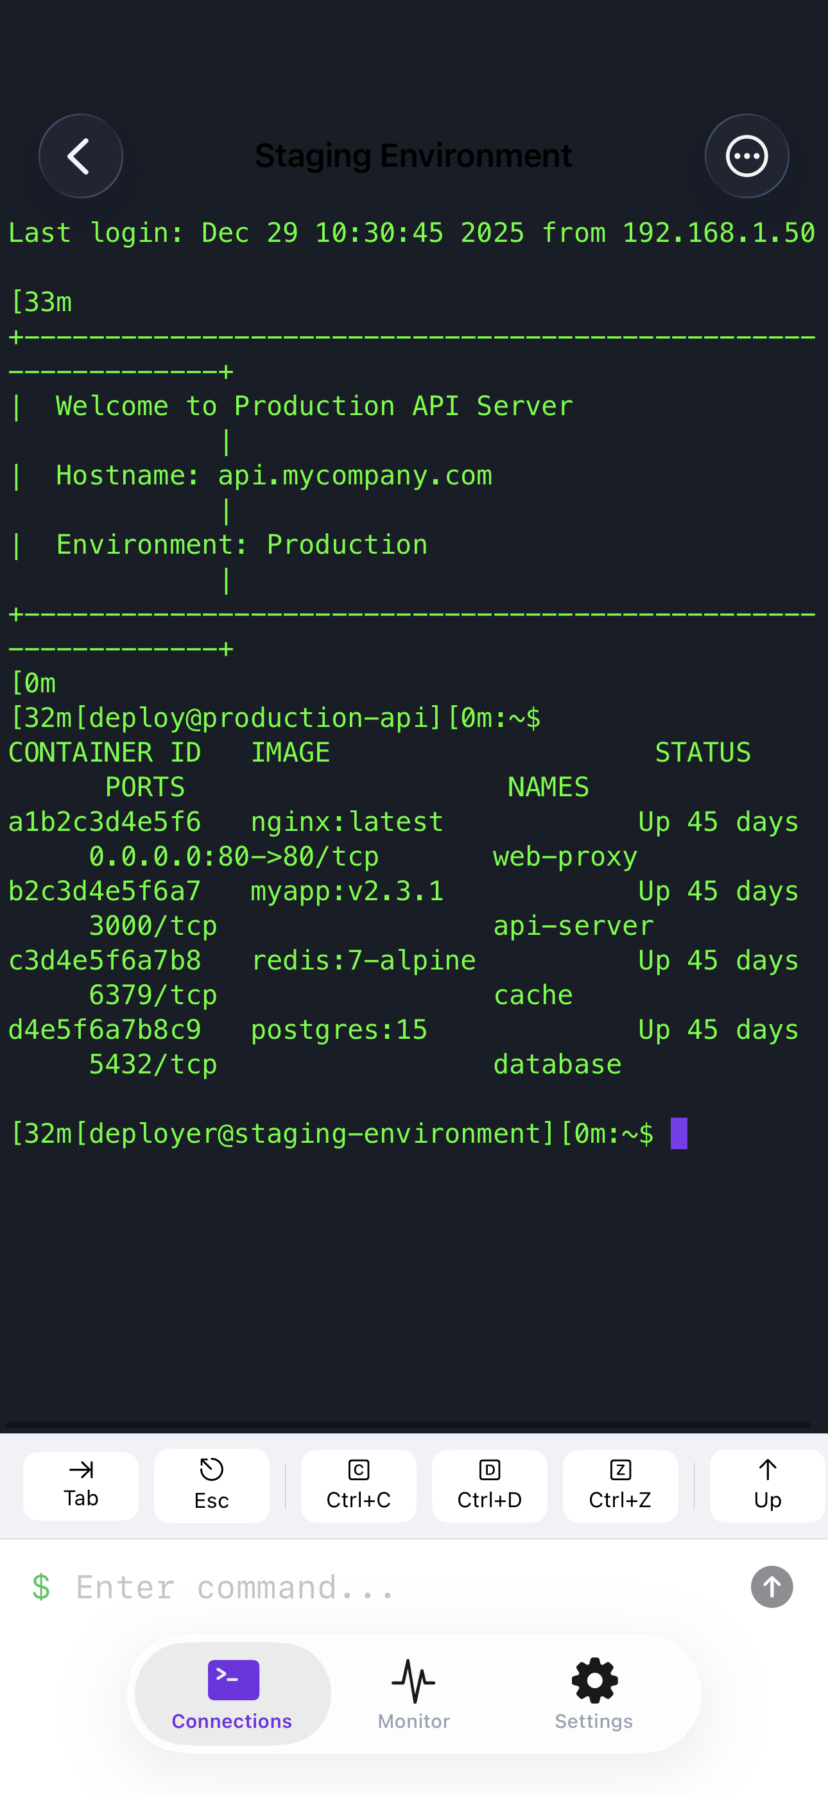Tap the Tab key shortcut
The image size is (828, 1794).
pos(80,1485)
